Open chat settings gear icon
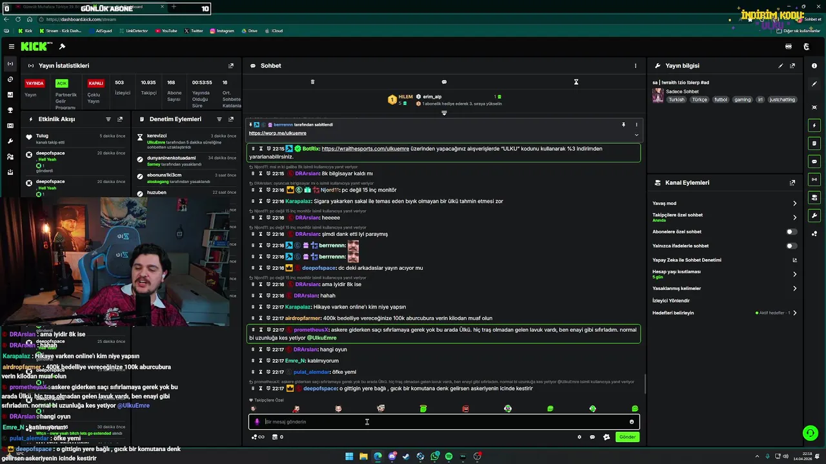 coord(579,437)
